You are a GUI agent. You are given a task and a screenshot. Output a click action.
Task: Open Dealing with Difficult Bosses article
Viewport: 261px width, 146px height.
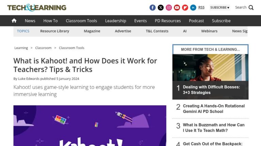[211, 90]
